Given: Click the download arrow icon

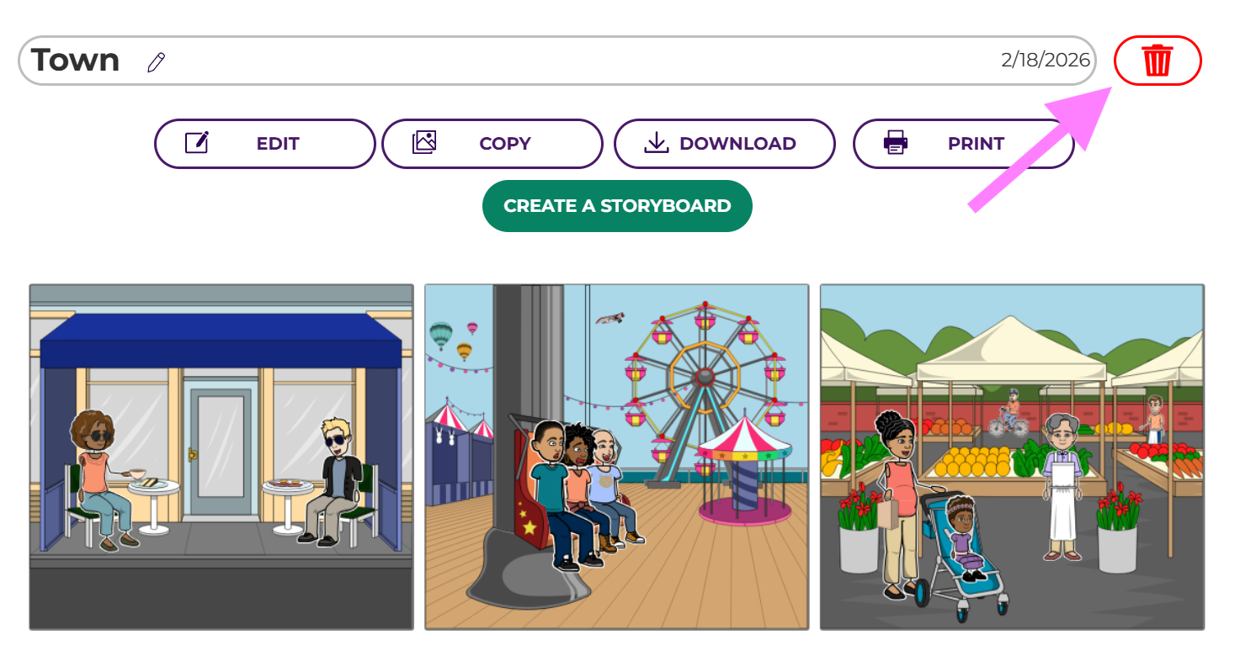Looking at the screenshot, I should 656,144.
